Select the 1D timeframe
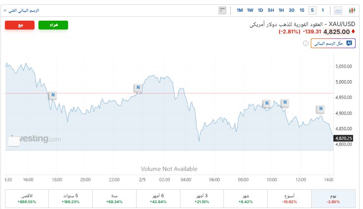This screenshot has height=209, width=363. 260,10
